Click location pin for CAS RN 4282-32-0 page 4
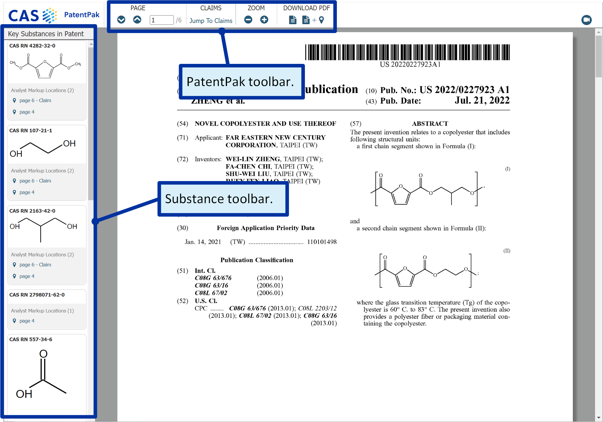Viewport: 603px width, 422px height. click(x=14, y=112)
